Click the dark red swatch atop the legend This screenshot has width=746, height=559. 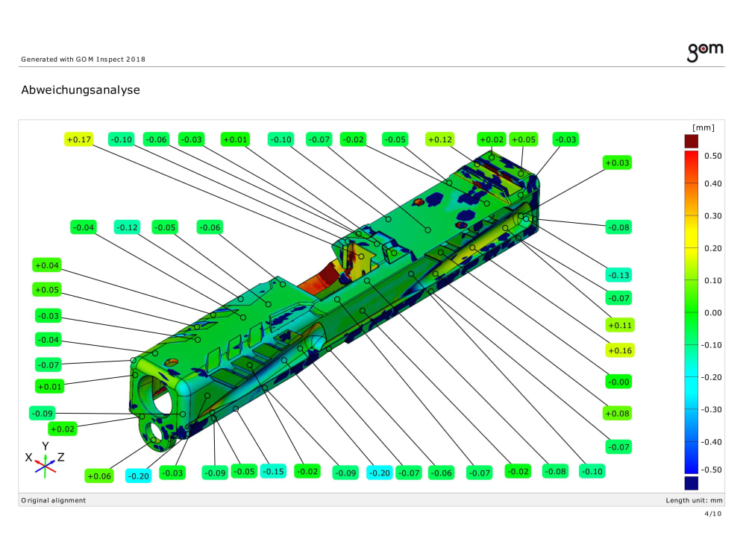coord(692,141)
